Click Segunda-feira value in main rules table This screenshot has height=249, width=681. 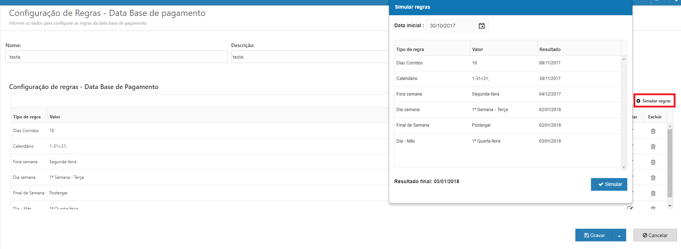63,162
